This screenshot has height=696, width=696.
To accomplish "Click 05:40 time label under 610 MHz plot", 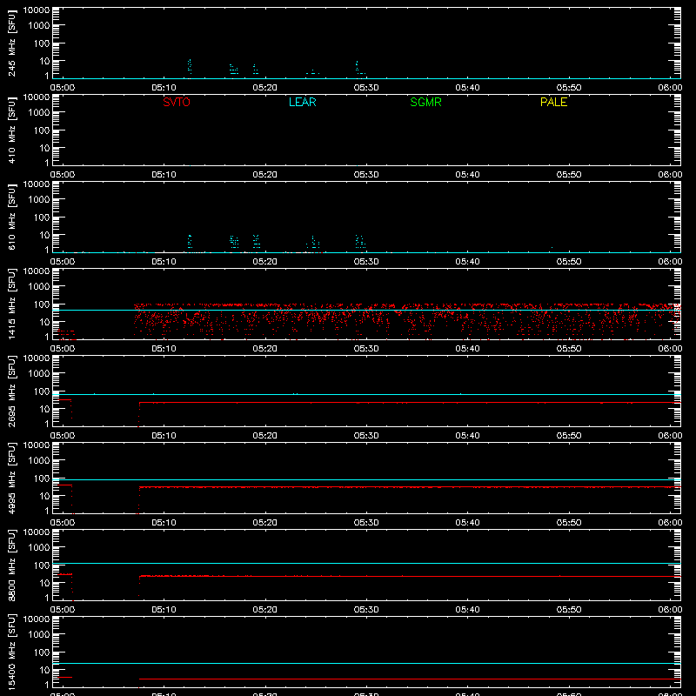I will click(x=467, y=262).
